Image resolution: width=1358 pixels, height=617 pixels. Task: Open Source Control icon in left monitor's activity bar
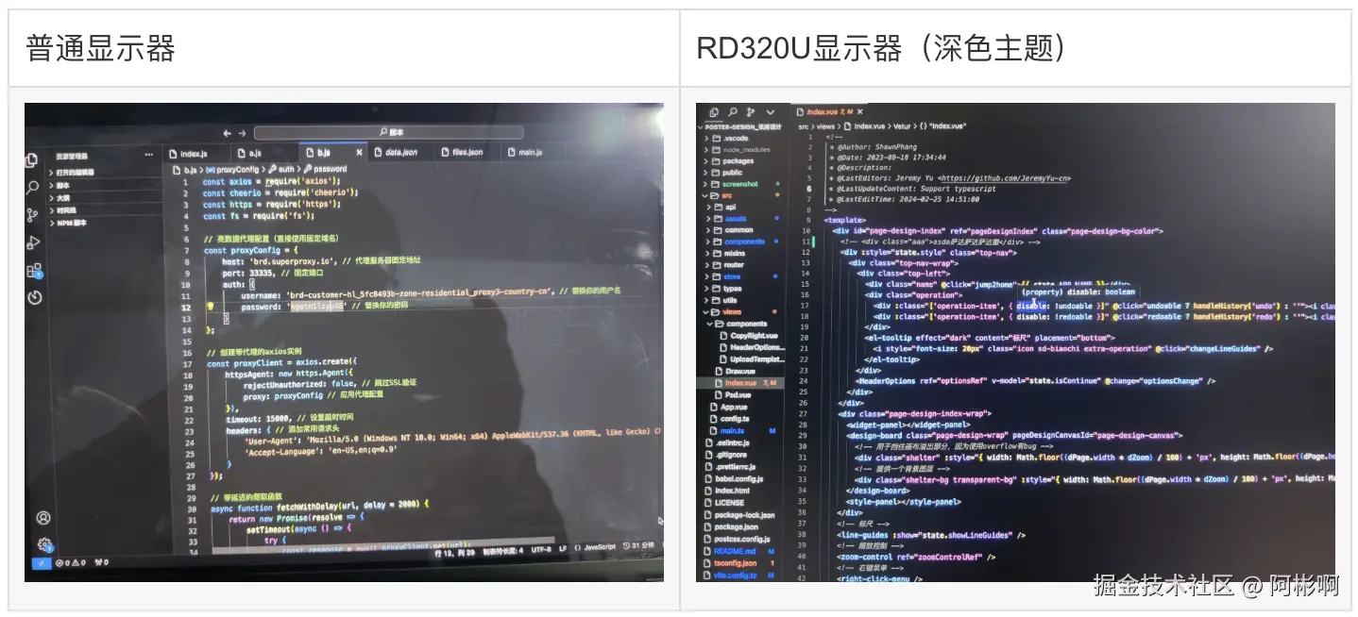[33, 215]
